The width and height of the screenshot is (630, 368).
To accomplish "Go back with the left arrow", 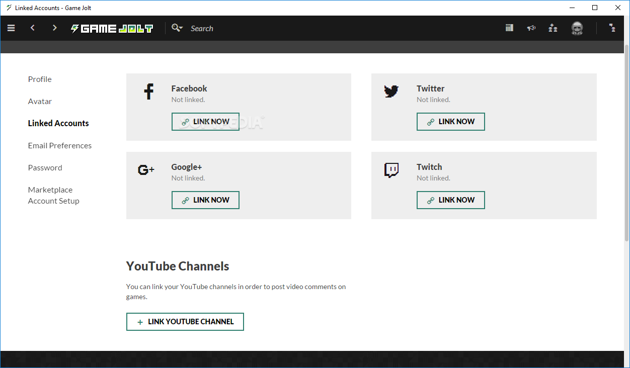I will pos(33,28).
